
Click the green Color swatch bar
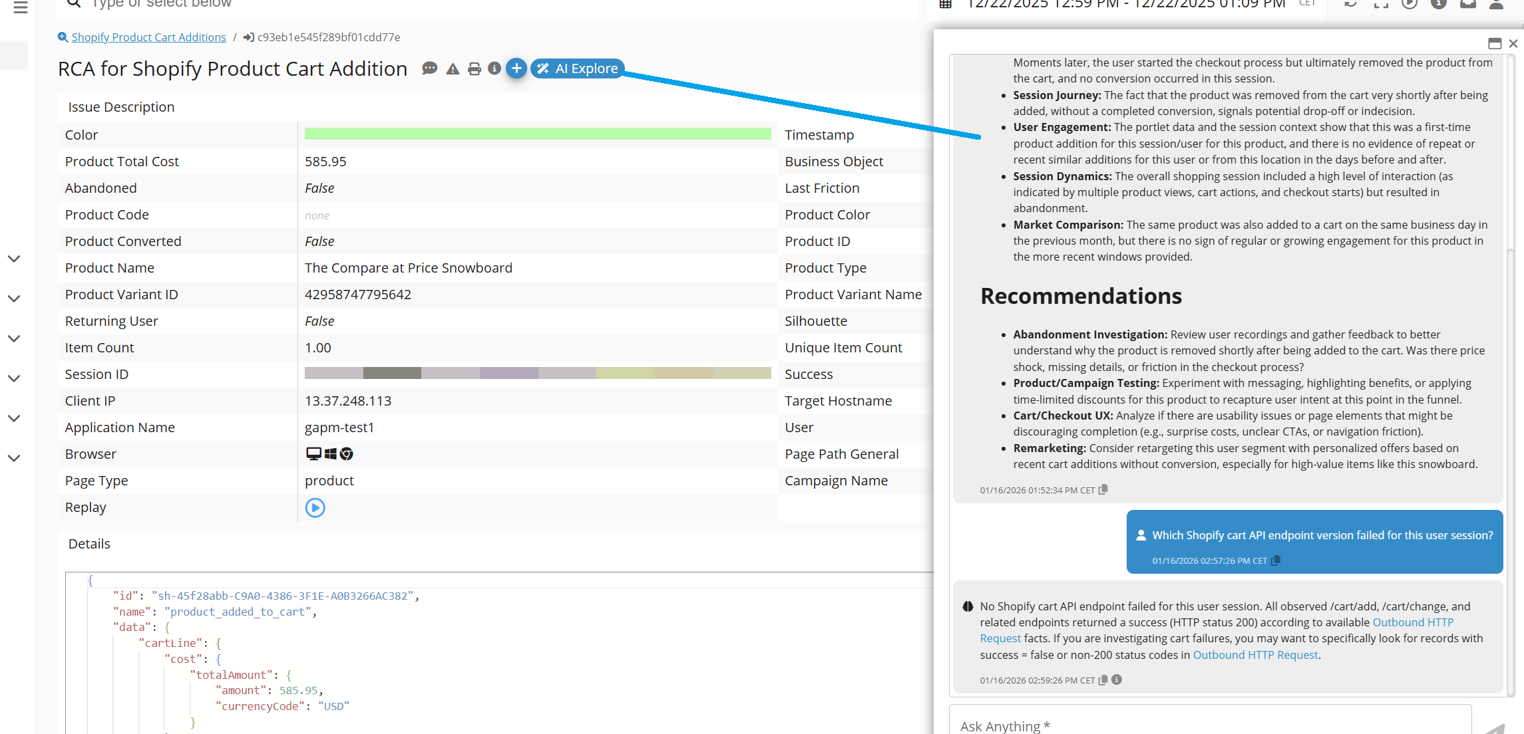537,134
